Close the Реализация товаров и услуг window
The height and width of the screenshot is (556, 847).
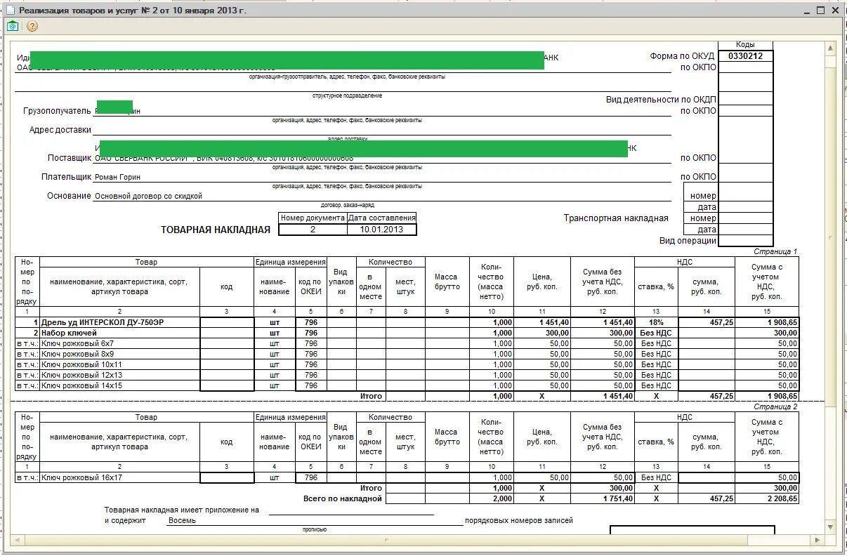(x=835, y=11)
